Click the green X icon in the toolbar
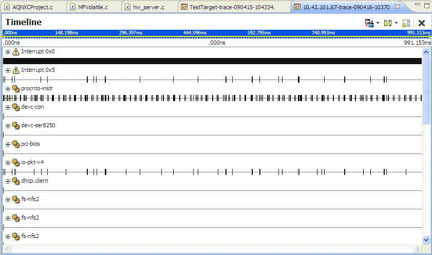 point(422,23)
